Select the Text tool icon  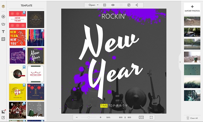coord(3,32)
